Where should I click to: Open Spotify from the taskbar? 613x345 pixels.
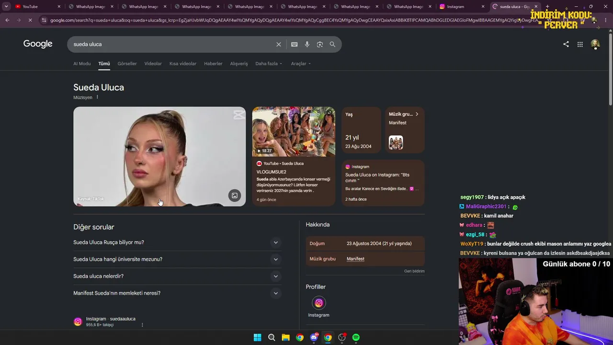pos(356,337)
